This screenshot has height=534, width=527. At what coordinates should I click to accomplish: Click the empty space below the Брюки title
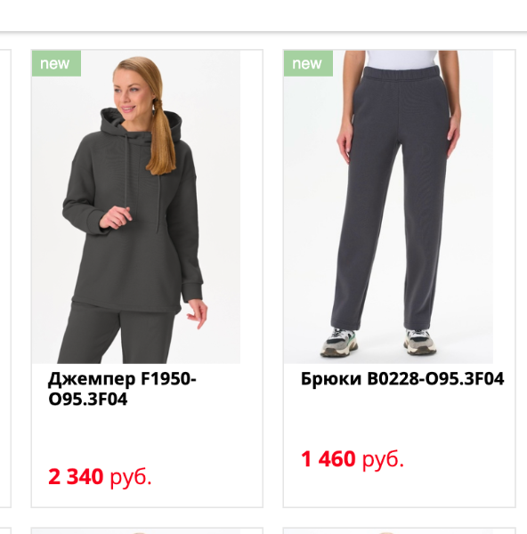(x=399, y=417)
